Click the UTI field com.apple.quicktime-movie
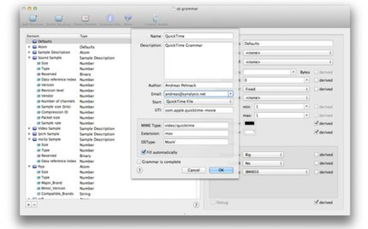The image size is (368, 229). pos(198,110)
